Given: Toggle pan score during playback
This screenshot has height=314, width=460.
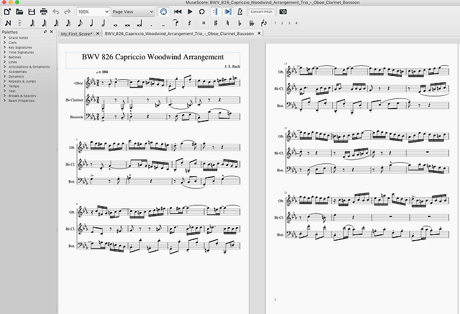Looking at the screenshot, I should click(227, 11).
